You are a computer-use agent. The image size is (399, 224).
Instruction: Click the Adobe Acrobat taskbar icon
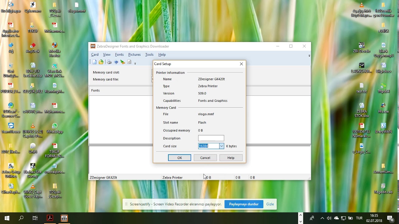50,218
